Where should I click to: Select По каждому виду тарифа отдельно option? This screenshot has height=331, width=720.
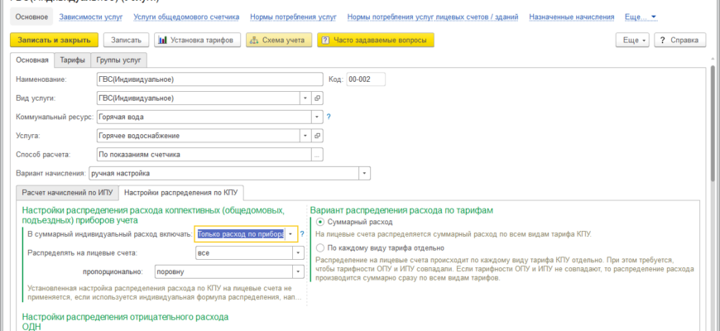[320, 248]
